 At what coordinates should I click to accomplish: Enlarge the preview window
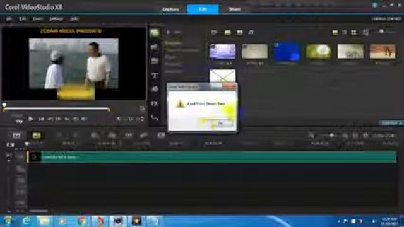[142, 108]
